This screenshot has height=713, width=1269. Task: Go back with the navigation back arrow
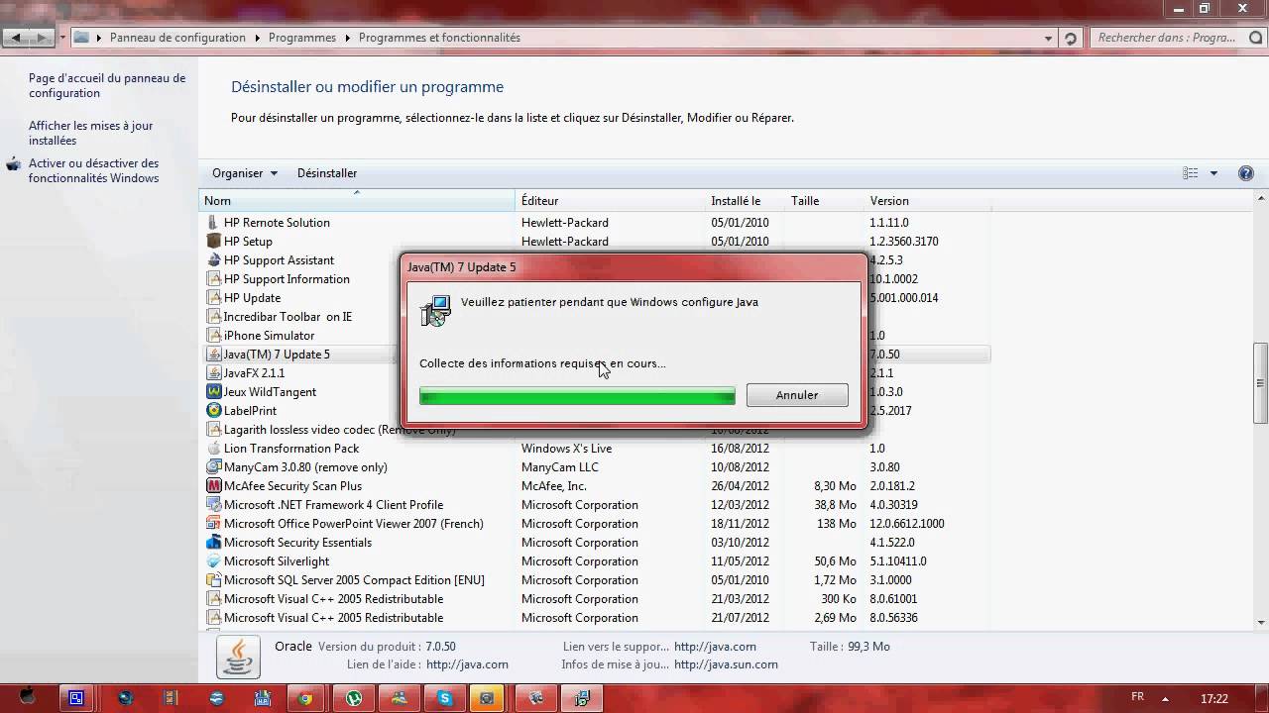16,38
